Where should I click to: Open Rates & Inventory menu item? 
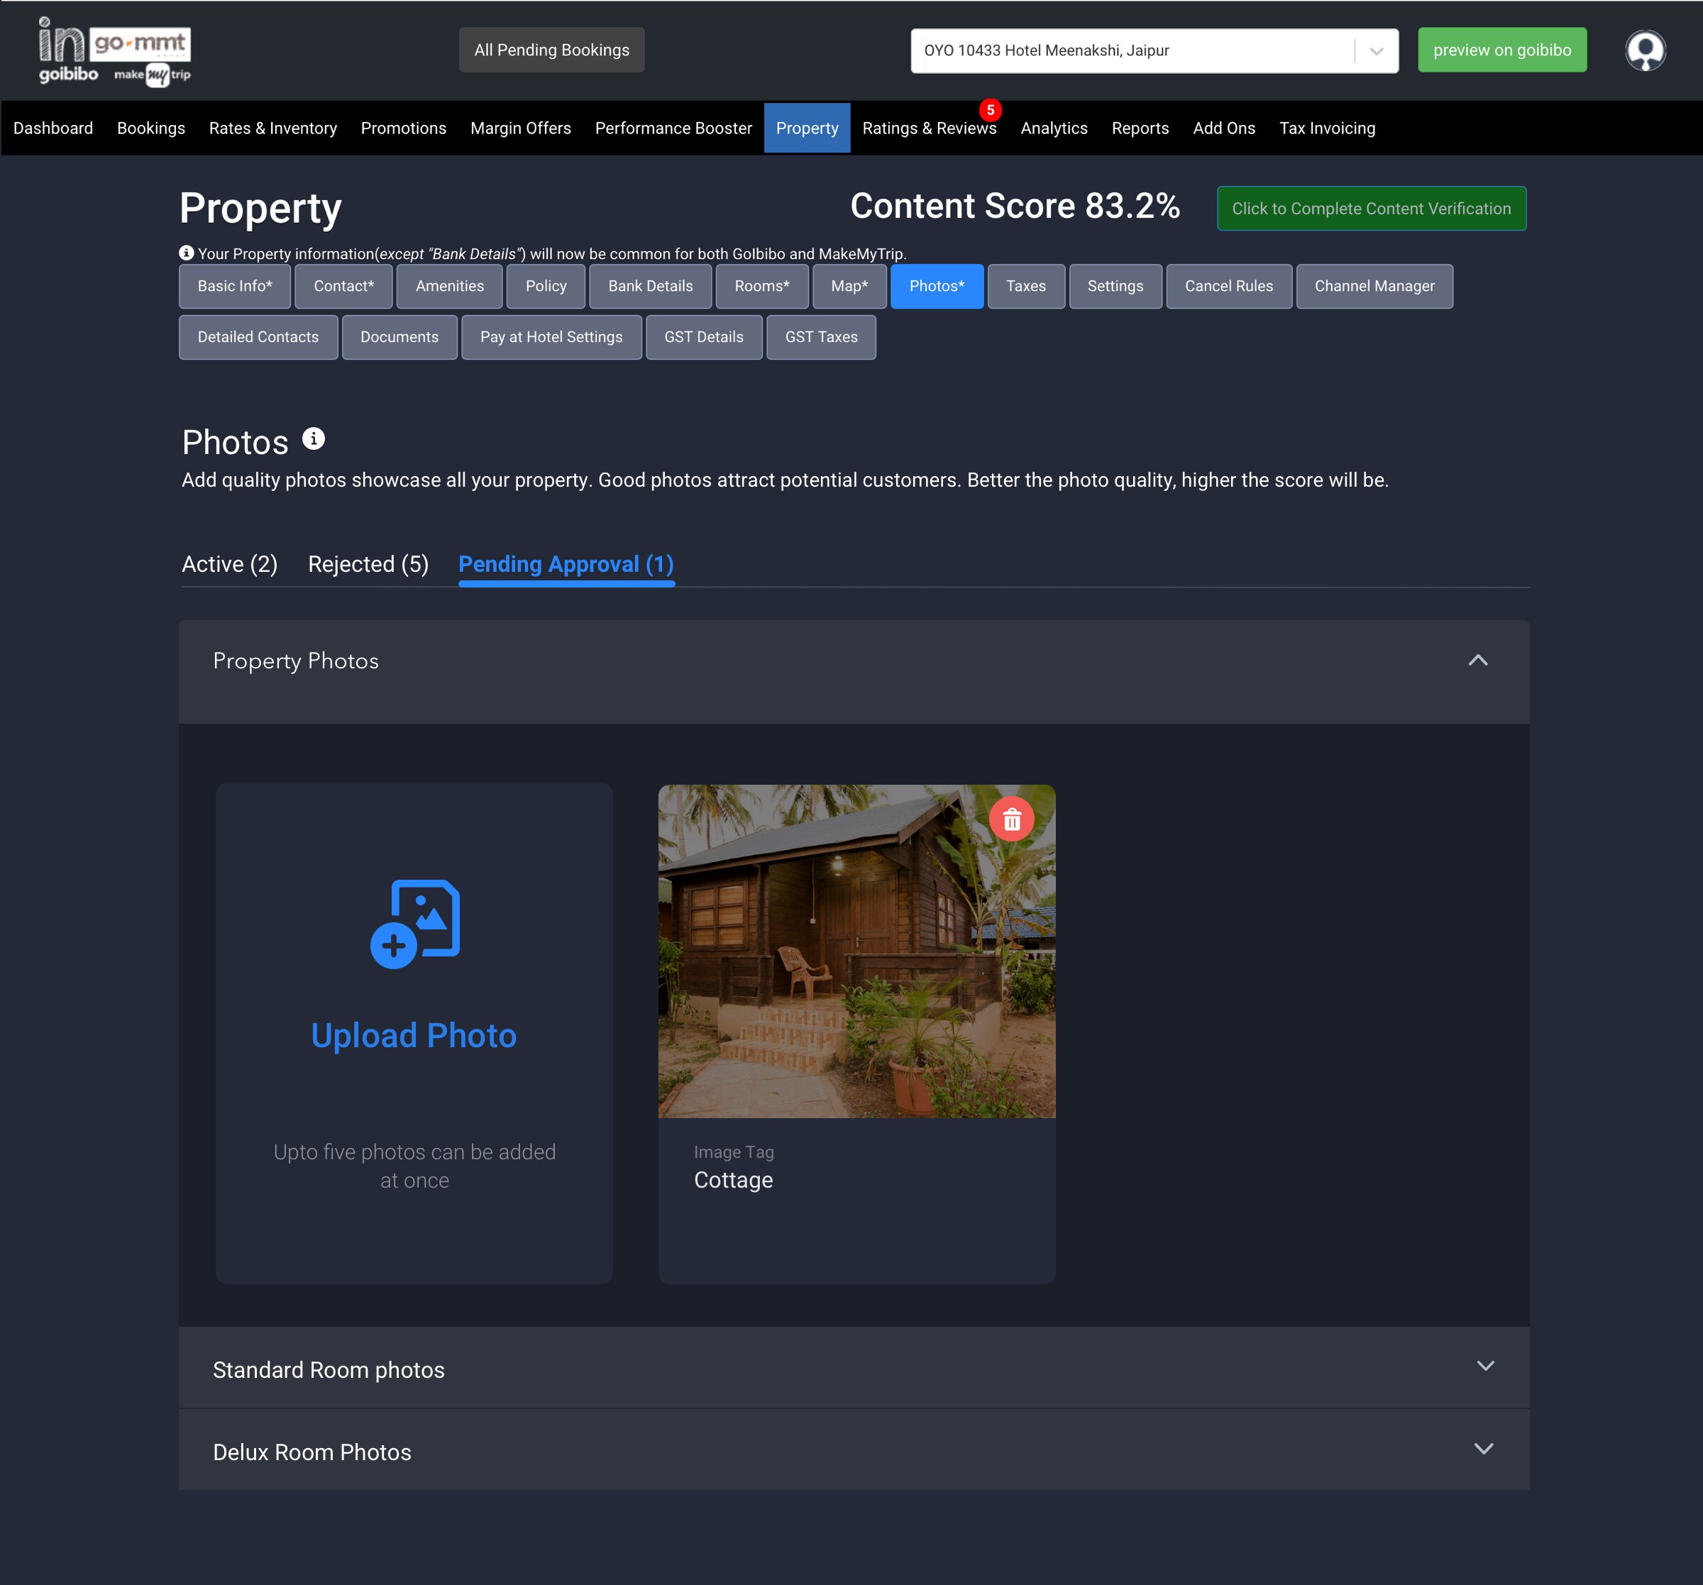272,128
